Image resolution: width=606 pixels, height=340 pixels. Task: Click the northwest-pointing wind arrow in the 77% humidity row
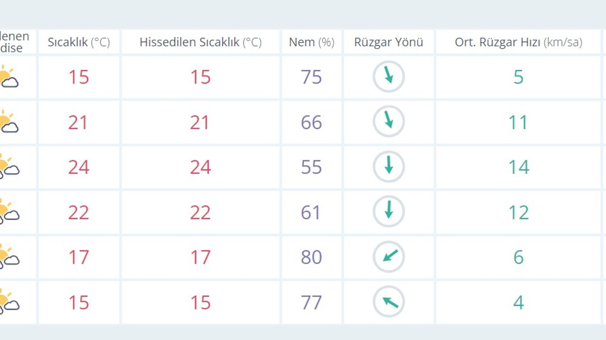389,302
